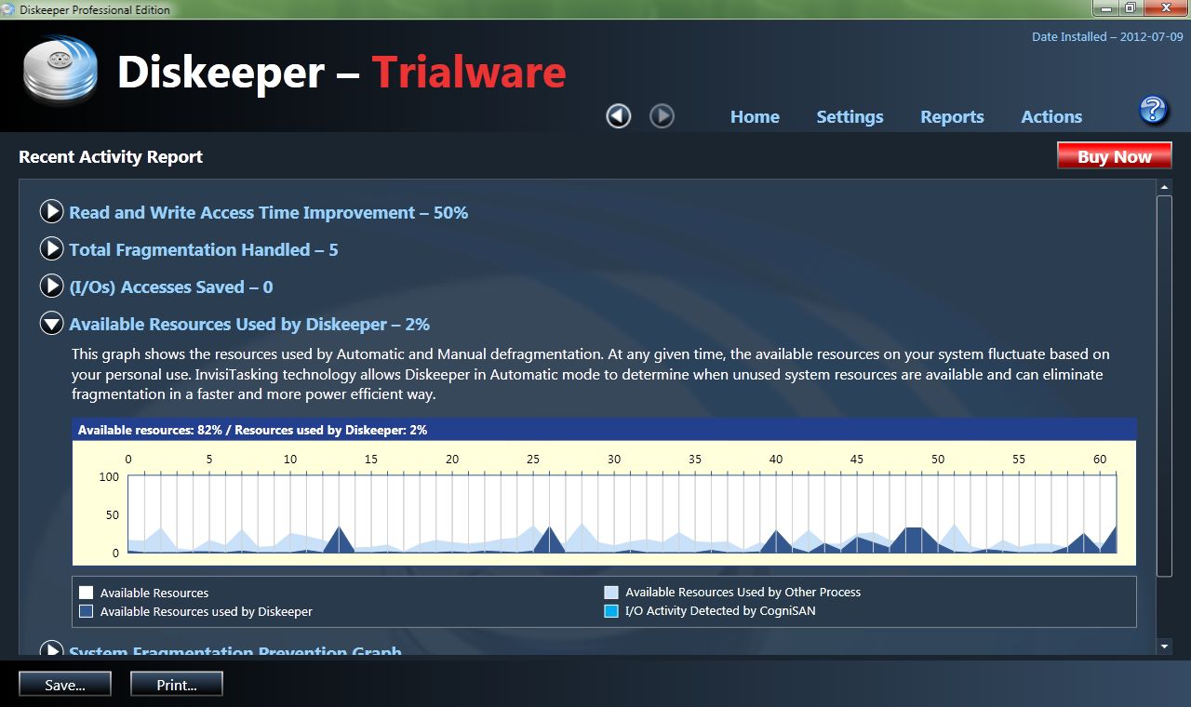Viewport: 1191px width, 707px height.
Task: Click the red Buy Now button
Action: (1115, 156)
